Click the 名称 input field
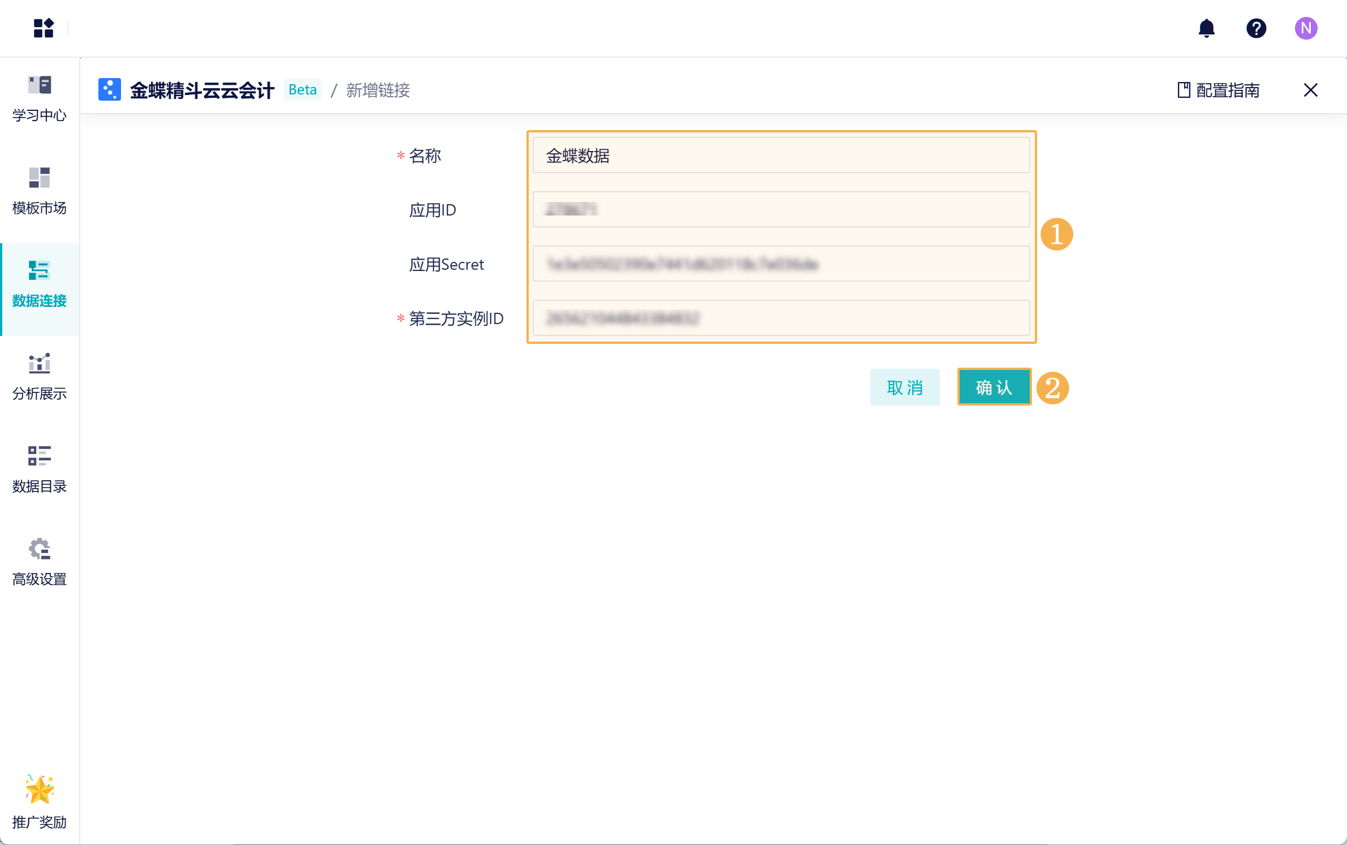 (780, 156)
